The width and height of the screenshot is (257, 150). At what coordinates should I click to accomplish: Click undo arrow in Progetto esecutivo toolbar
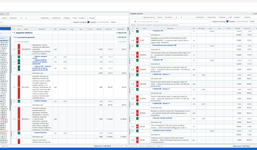[x=132, y=17]
